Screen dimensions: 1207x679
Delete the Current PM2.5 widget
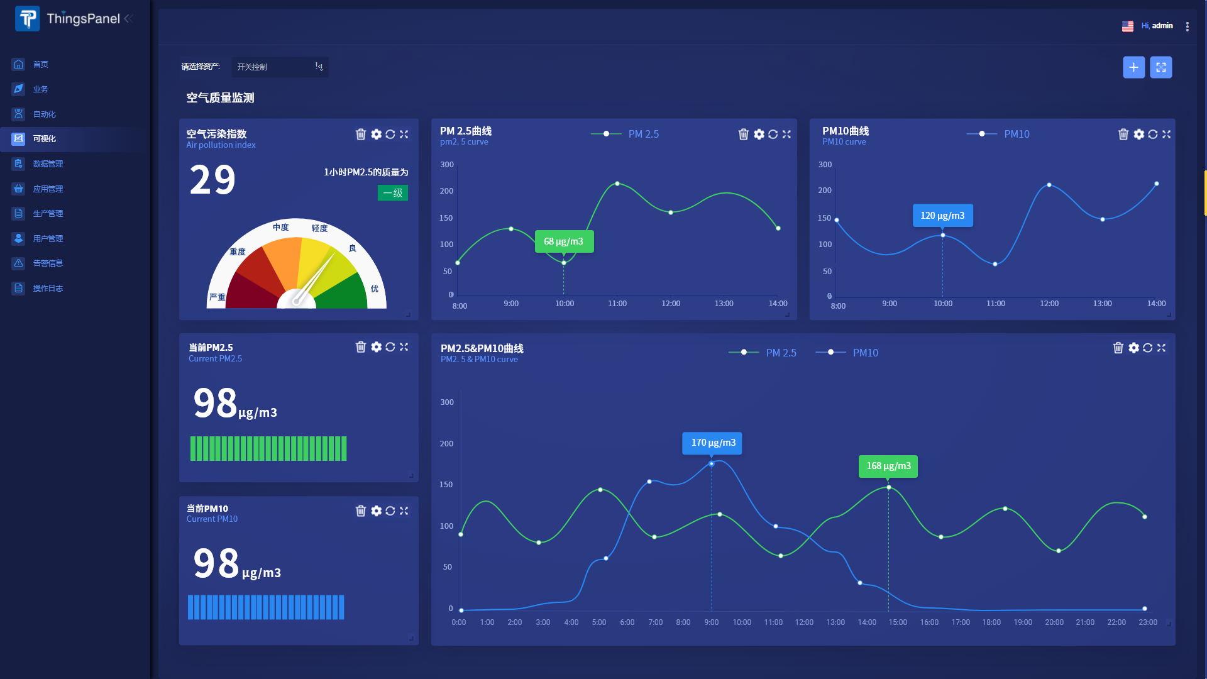361,346
